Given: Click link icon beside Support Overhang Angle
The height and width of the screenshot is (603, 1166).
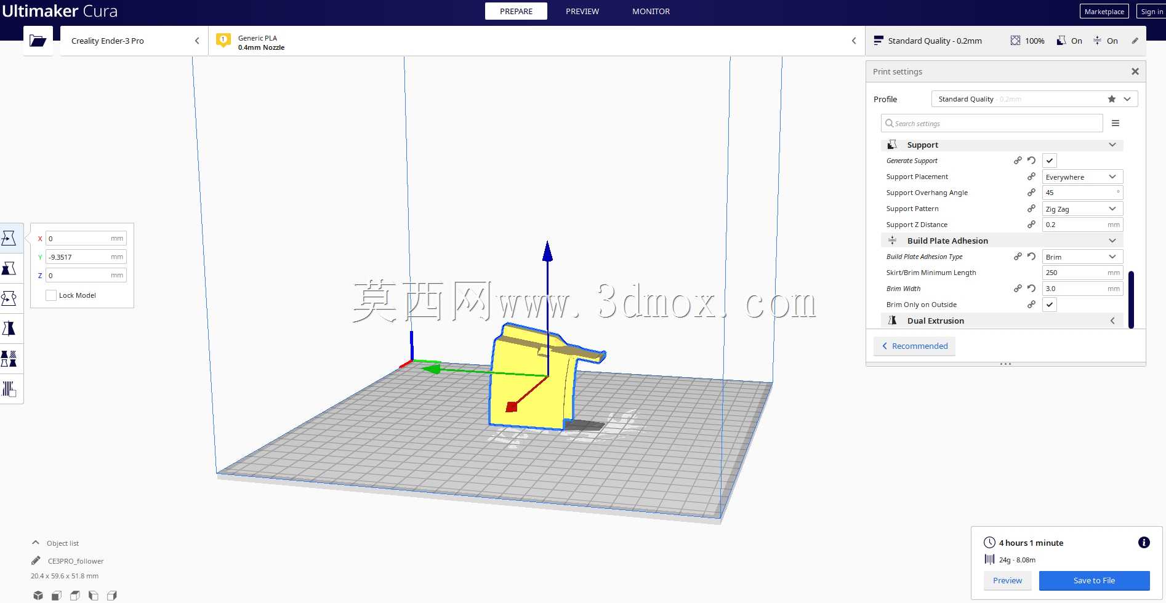Looking at the screenshot, I should pyautogui.click(x=1031, y=193).
